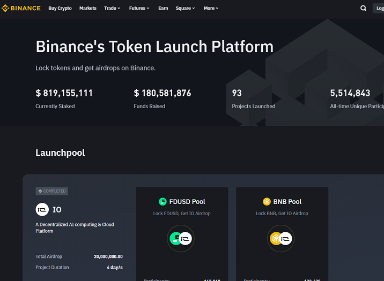Click the IO token logo icon
The width and height of the screenshot is (384, 281).
(x=42, y=209)
